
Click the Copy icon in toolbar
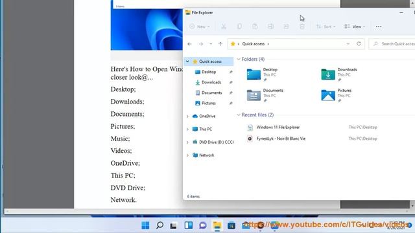pos(239,27)
